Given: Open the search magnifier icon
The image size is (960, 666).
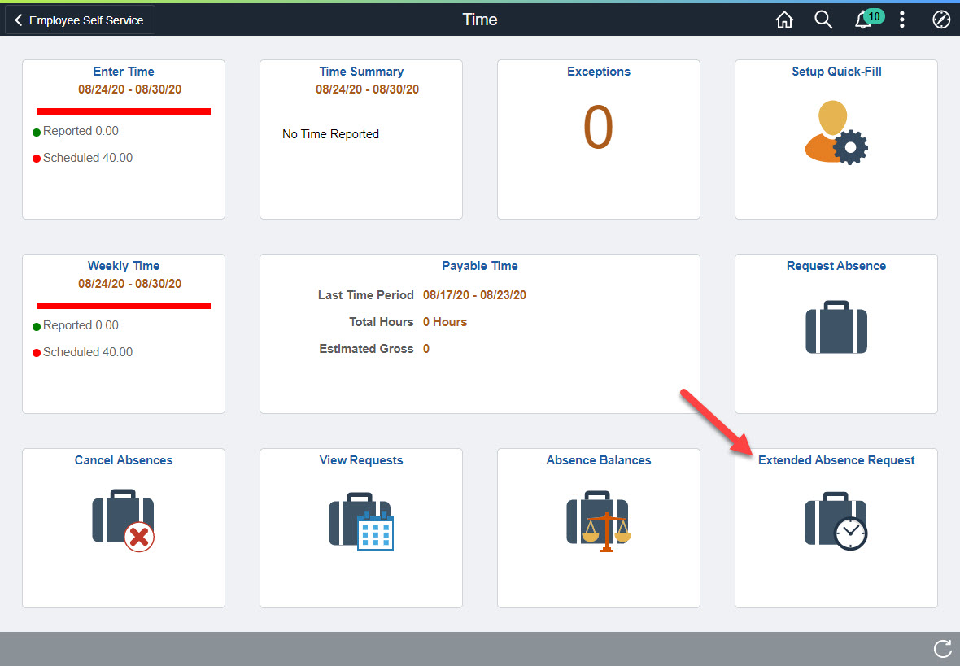Looking at the screenshot, I should point(823,20).
